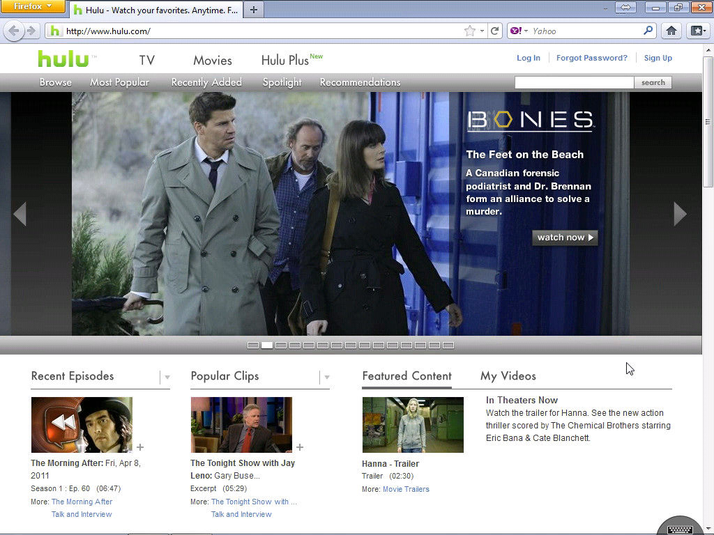The height and width of the screenshot is (535, 714).
Task: Click the browser URL address field
Action: (262, 31)
